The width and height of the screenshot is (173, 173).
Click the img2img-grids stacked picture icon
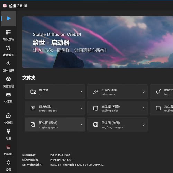tap(33, 125)
